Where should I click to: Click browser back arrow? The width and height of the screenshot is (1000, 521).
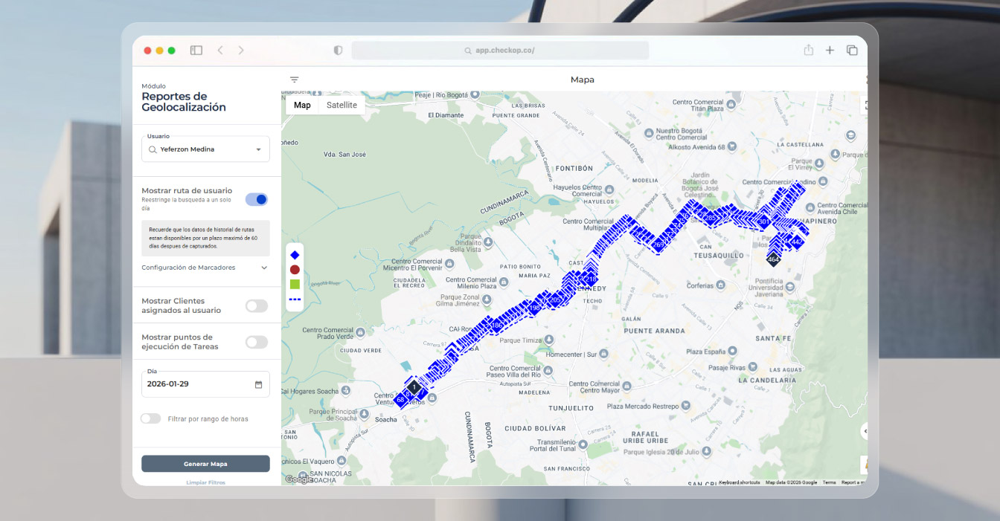[x=220, y=51]
